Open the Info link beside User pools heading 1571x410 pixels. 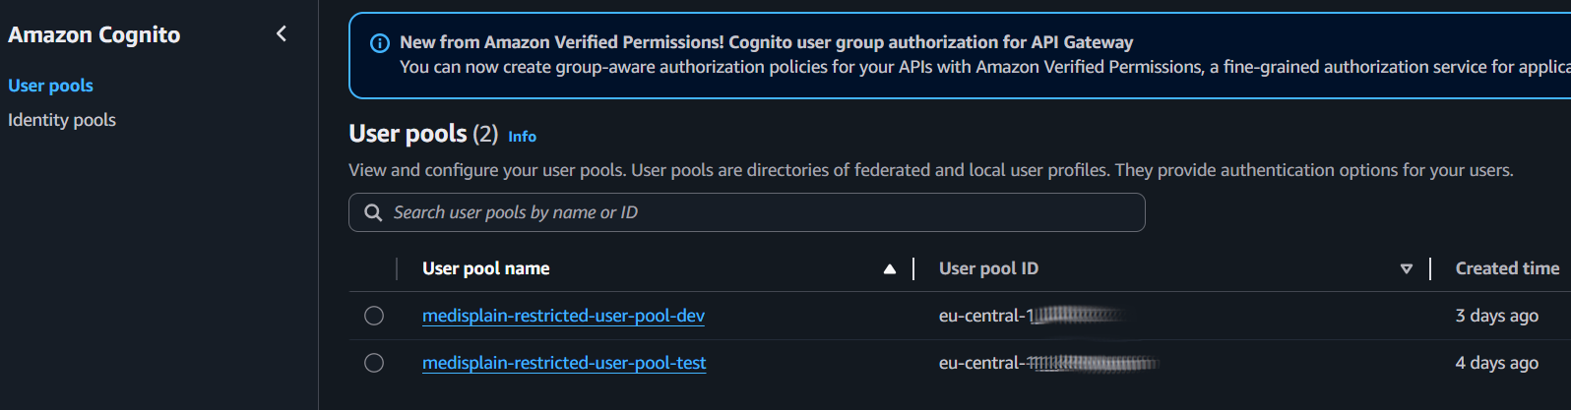522,137
